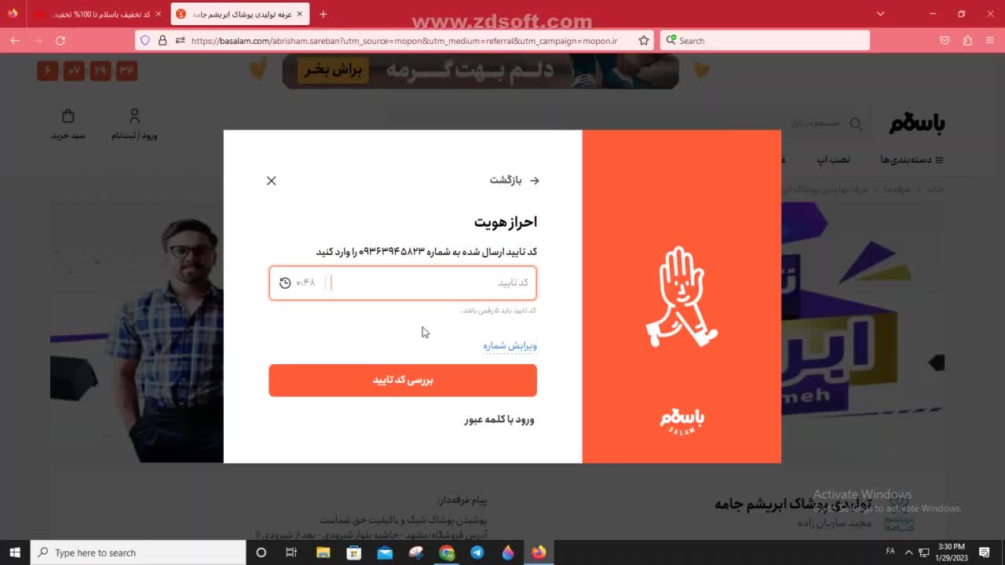Click the Windows Start button
Screen dimensions: 1005x565
point(15,552)
